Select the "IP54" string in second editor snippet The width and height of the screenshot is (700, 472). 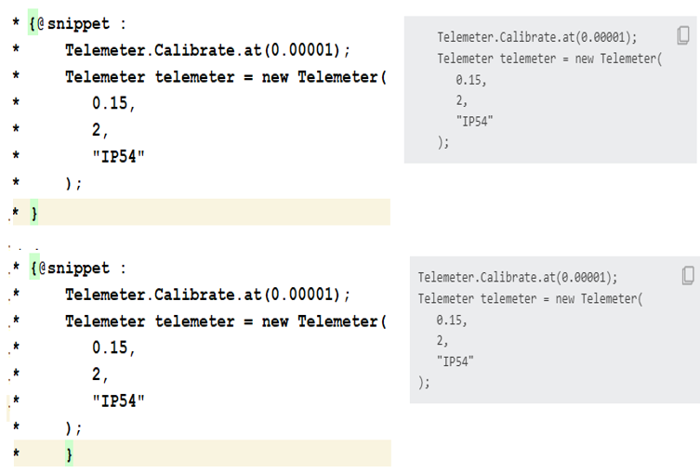click(118, 400)
